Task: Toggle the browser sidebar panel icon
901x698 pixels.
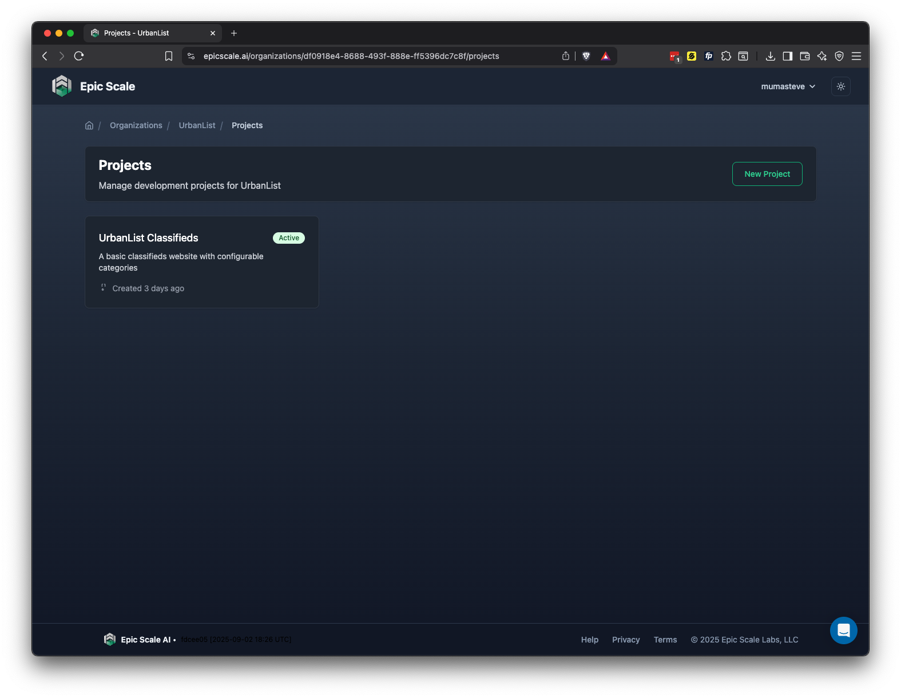Action: tap(788, 56)
